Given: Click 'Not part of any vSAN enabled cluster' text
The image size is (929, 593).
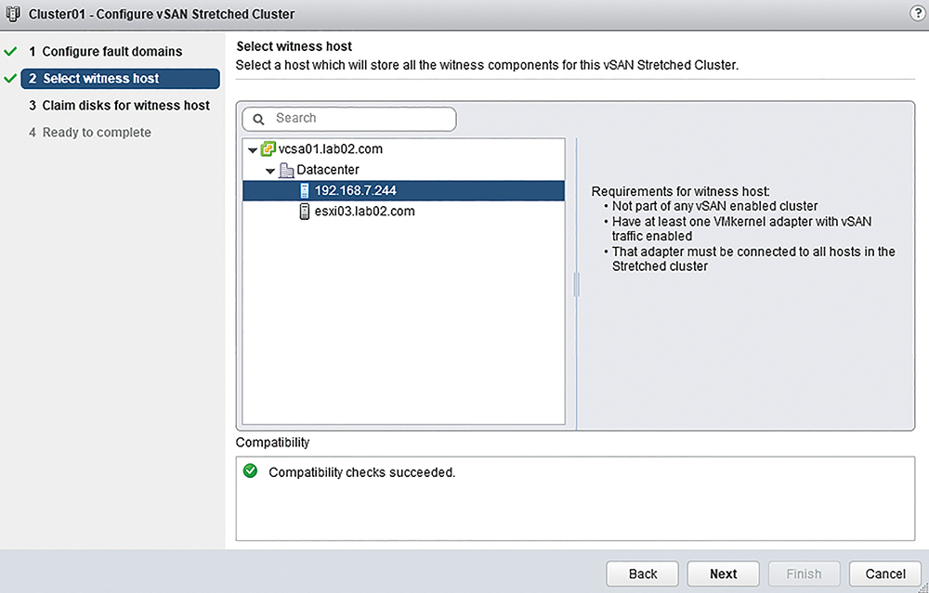Looking at the screenshot, I should coord(714,206).
